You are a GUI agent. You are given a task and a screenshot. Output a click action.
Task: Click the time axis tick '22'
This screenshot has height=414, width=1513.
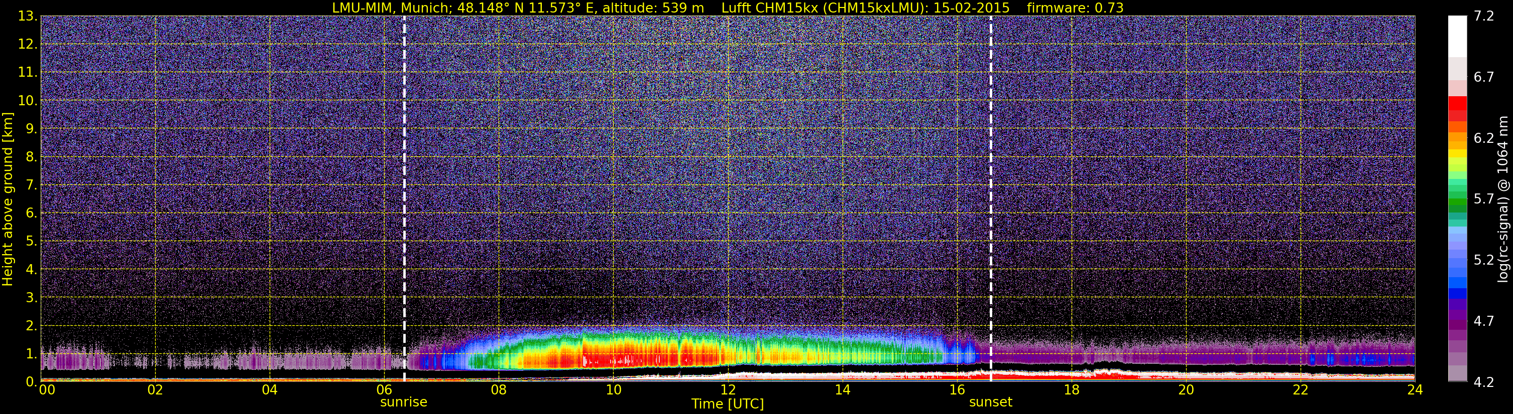coord(1301,390)
